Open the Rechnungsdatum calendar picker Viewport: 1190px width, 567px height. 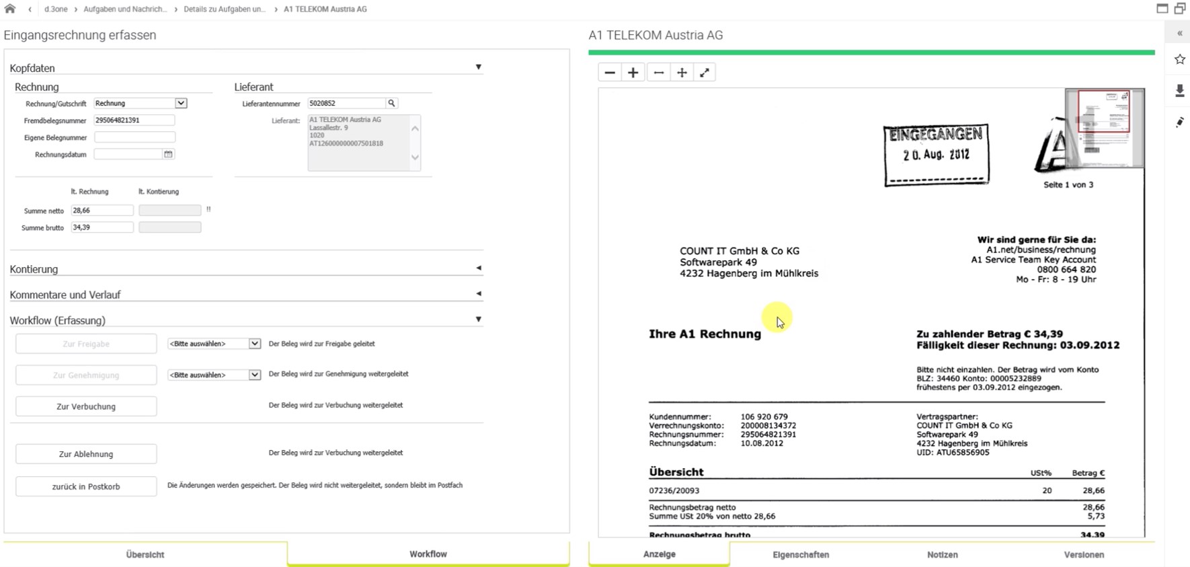[x=168, y=154]
